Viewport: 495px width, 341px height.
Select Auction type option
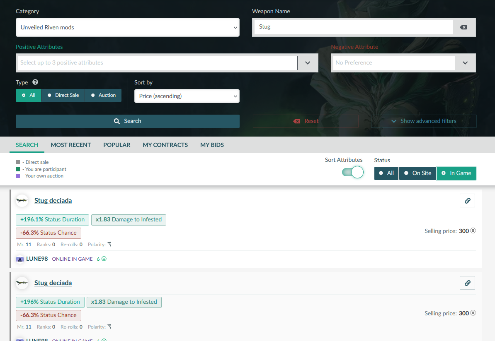tap(103, 95)
